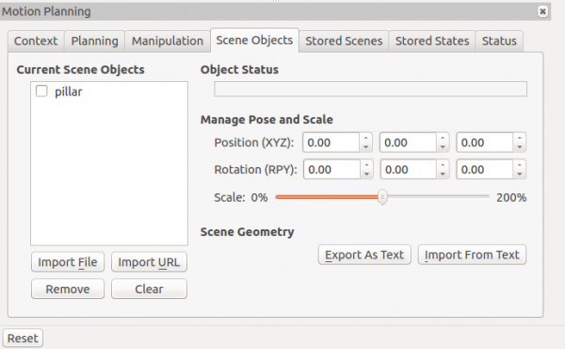Click the Scale slider handle

coord(382,197)
